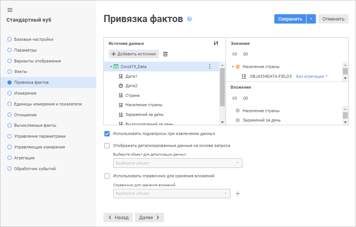Enable displaying detailed data based on query

pyautogui.click(x=107, y=146)
